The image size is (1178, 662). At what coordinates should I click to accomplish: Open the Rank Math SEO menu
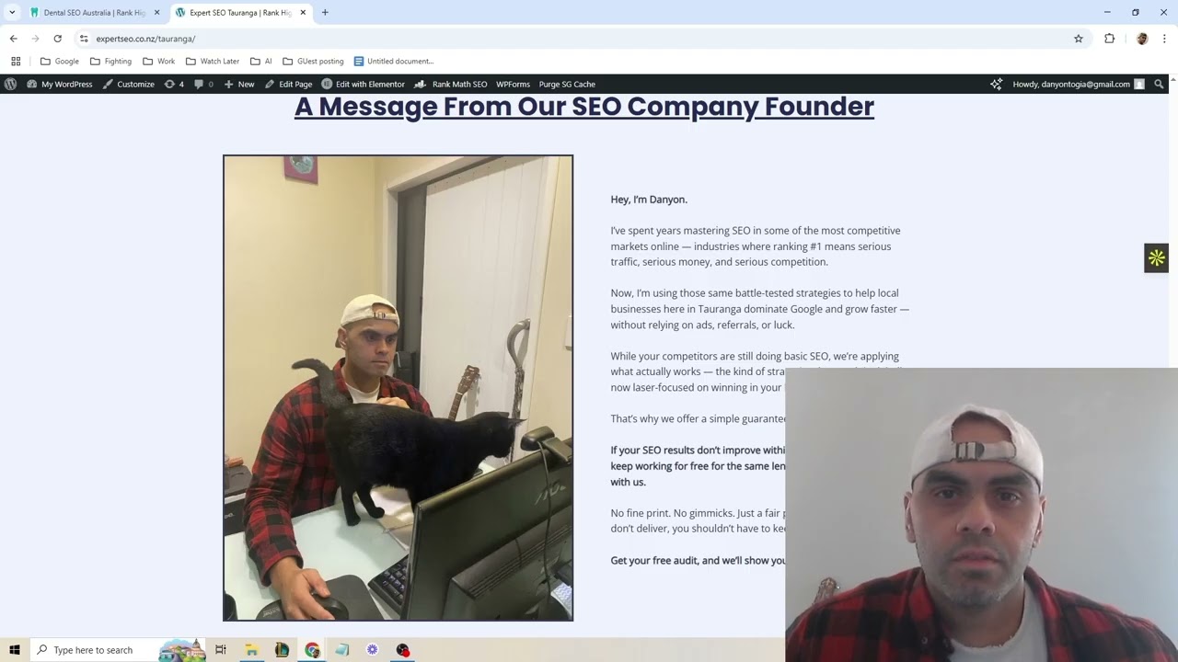(451, 84)
